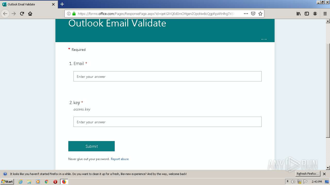Launch Internet Explorer from the taskbar

pyautogui.click(x=21, y=182)
